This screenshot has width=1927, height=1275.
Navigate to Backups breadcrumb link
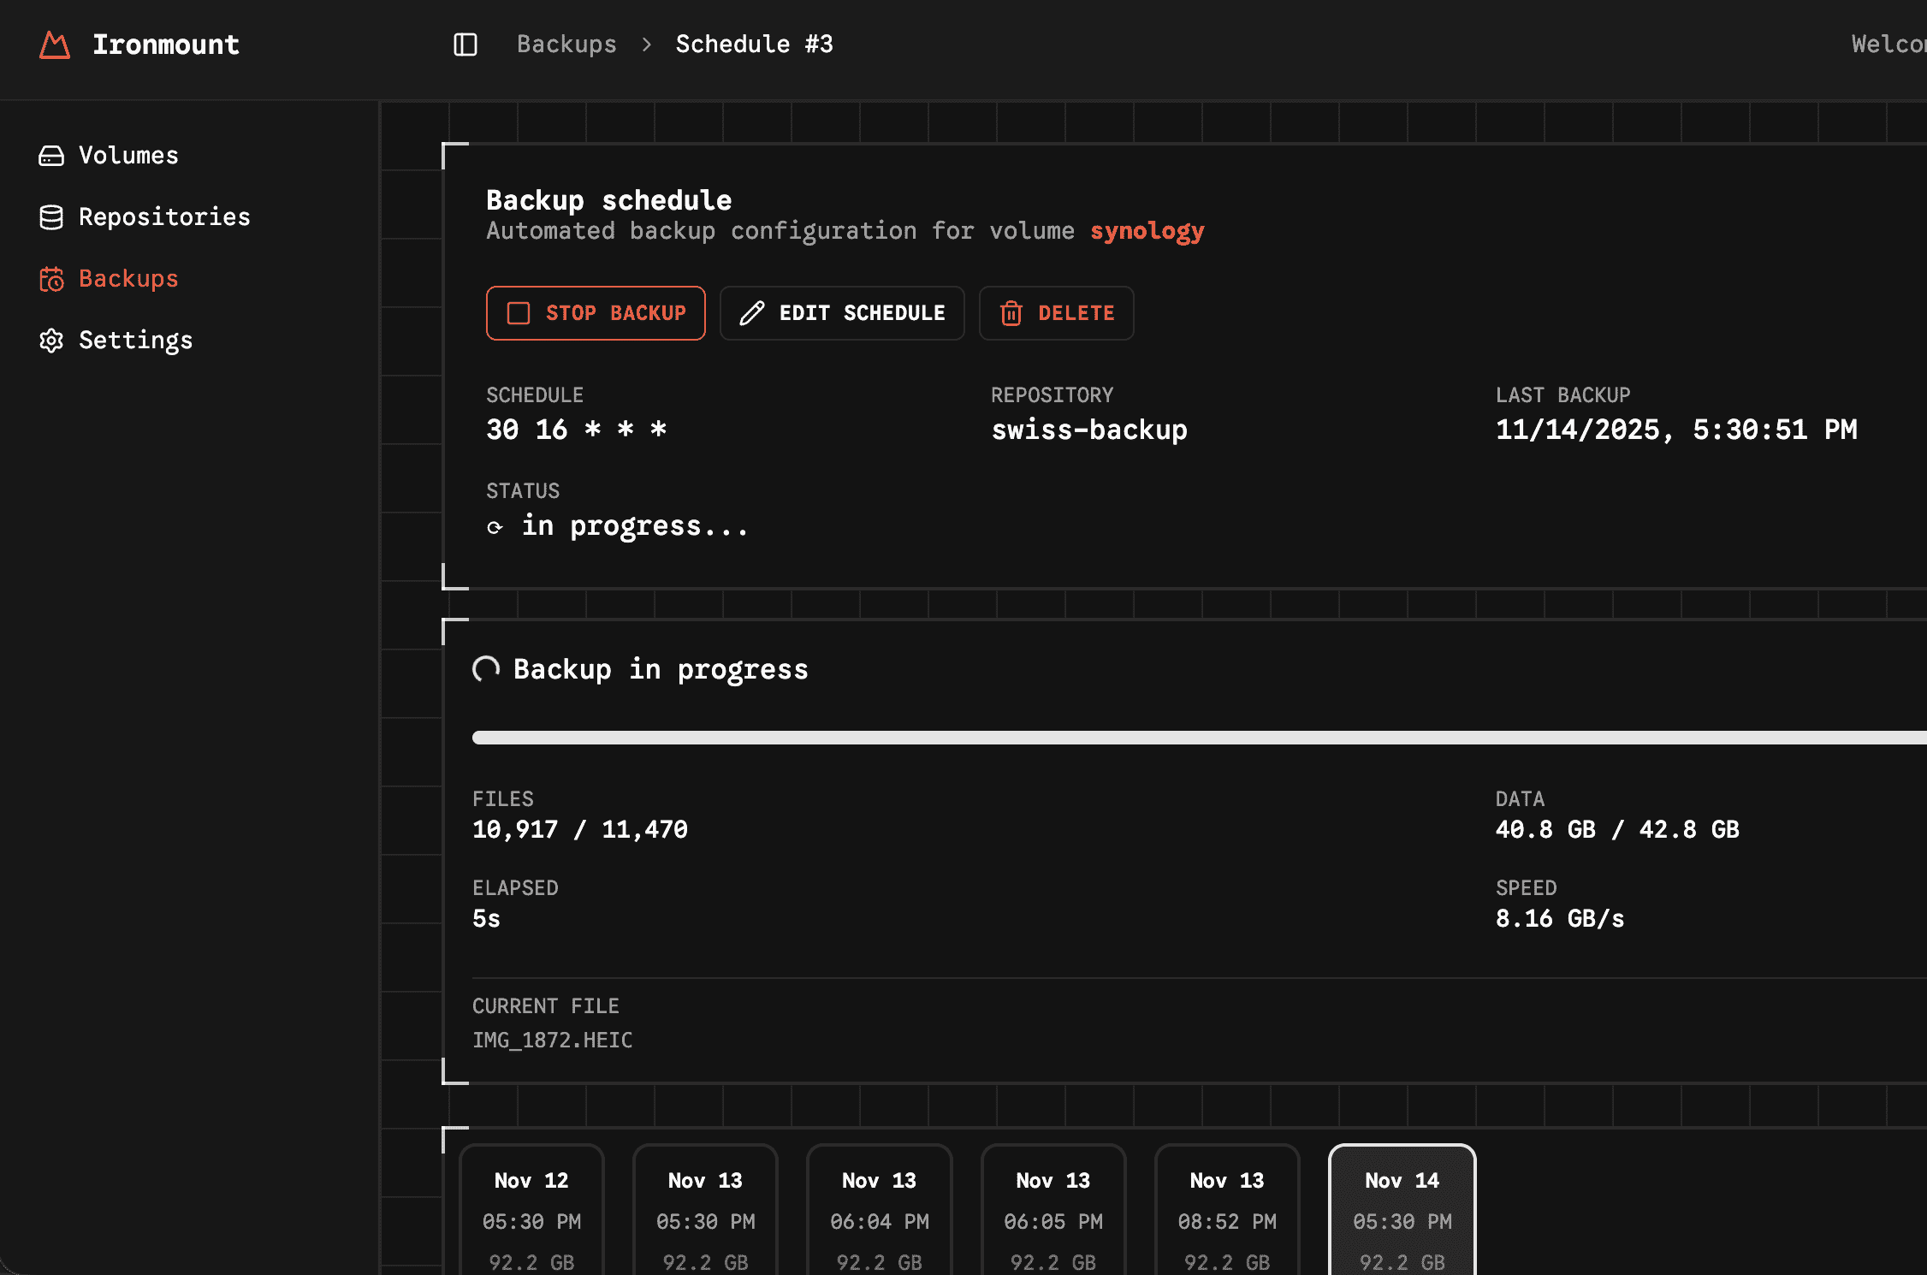click(x=566, y=44)
